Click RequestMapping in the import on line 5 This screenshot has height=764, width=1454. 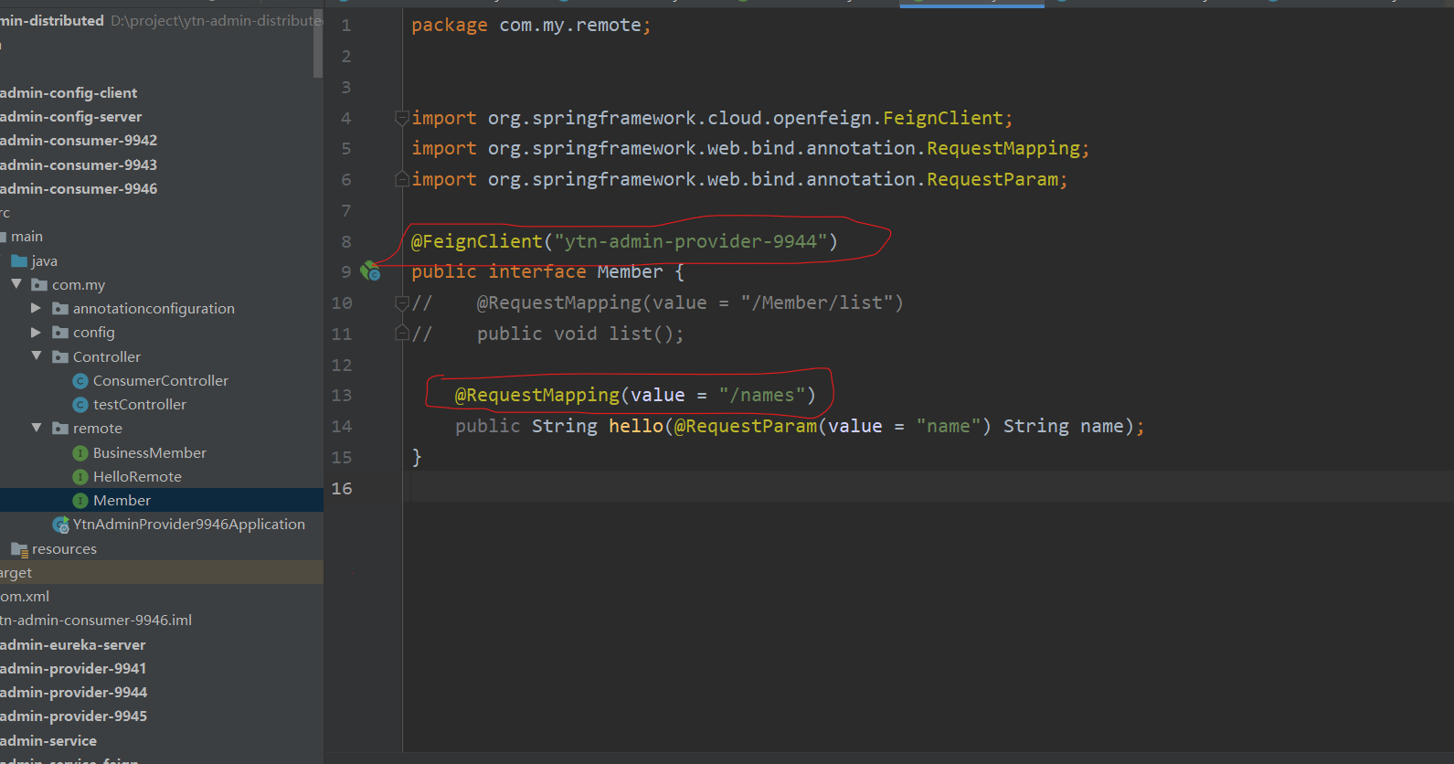(x=1003, y=148)
